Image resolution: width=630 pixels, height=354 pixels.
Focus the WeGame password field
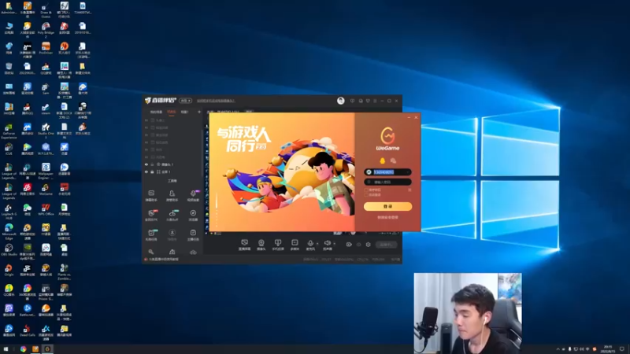(387, 182)
